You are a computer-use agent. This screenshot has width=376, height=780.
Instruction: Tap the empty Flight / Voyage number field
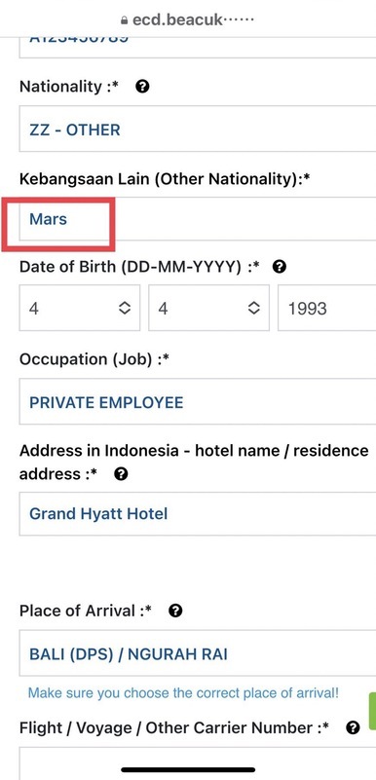pyautogui.click(x=198, y=763)
